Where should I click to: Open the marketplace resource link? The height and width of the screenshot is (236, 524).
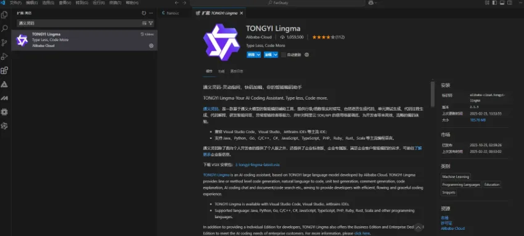pyautogui.click(x=444, y=218)
